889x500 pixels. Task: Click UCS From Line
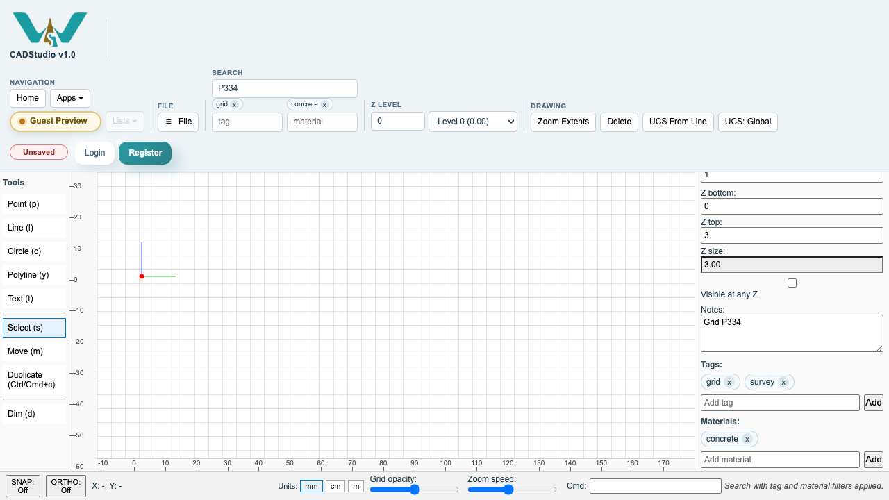click(678, 122)
